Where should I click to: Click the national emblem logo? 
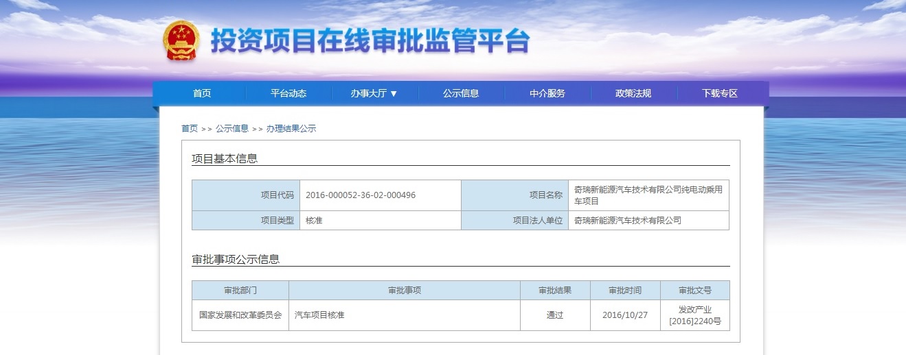click(x=181, y=41)
